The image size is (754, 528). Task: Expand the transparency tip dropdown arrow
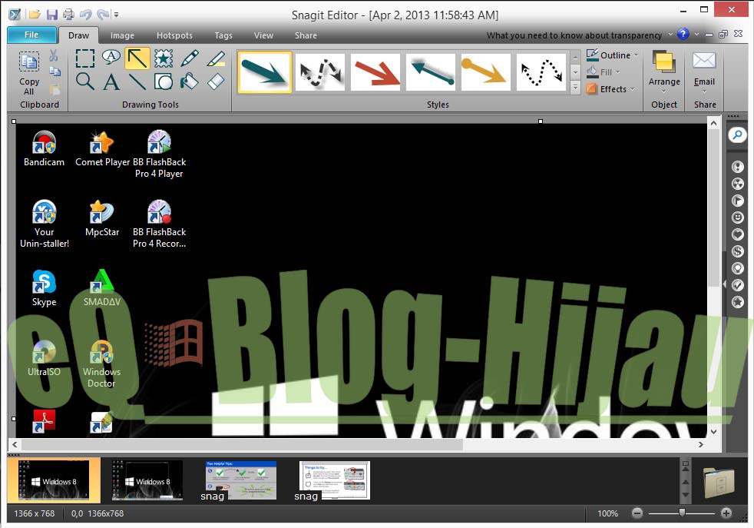tap(670, 35)
